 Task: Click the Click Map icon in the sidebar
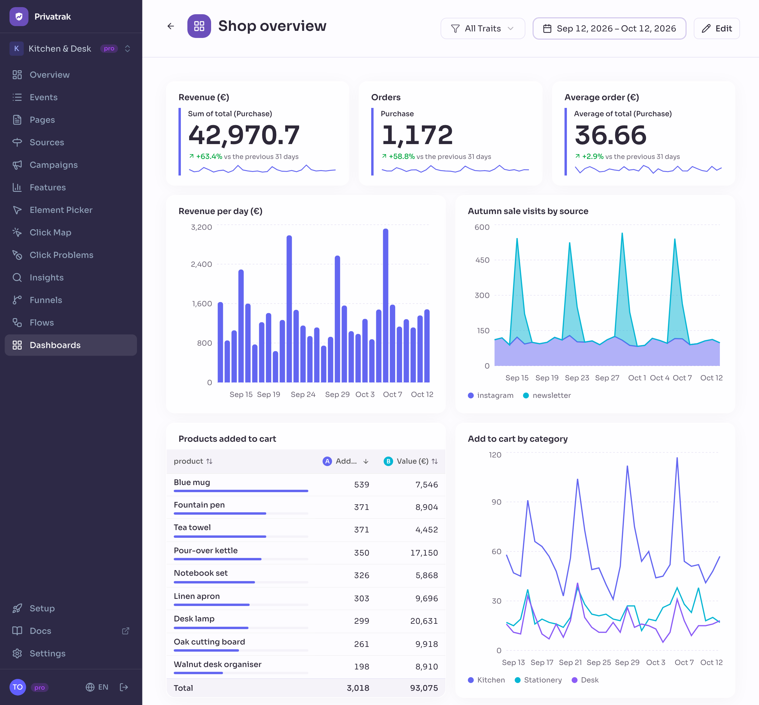pos(17,232)
